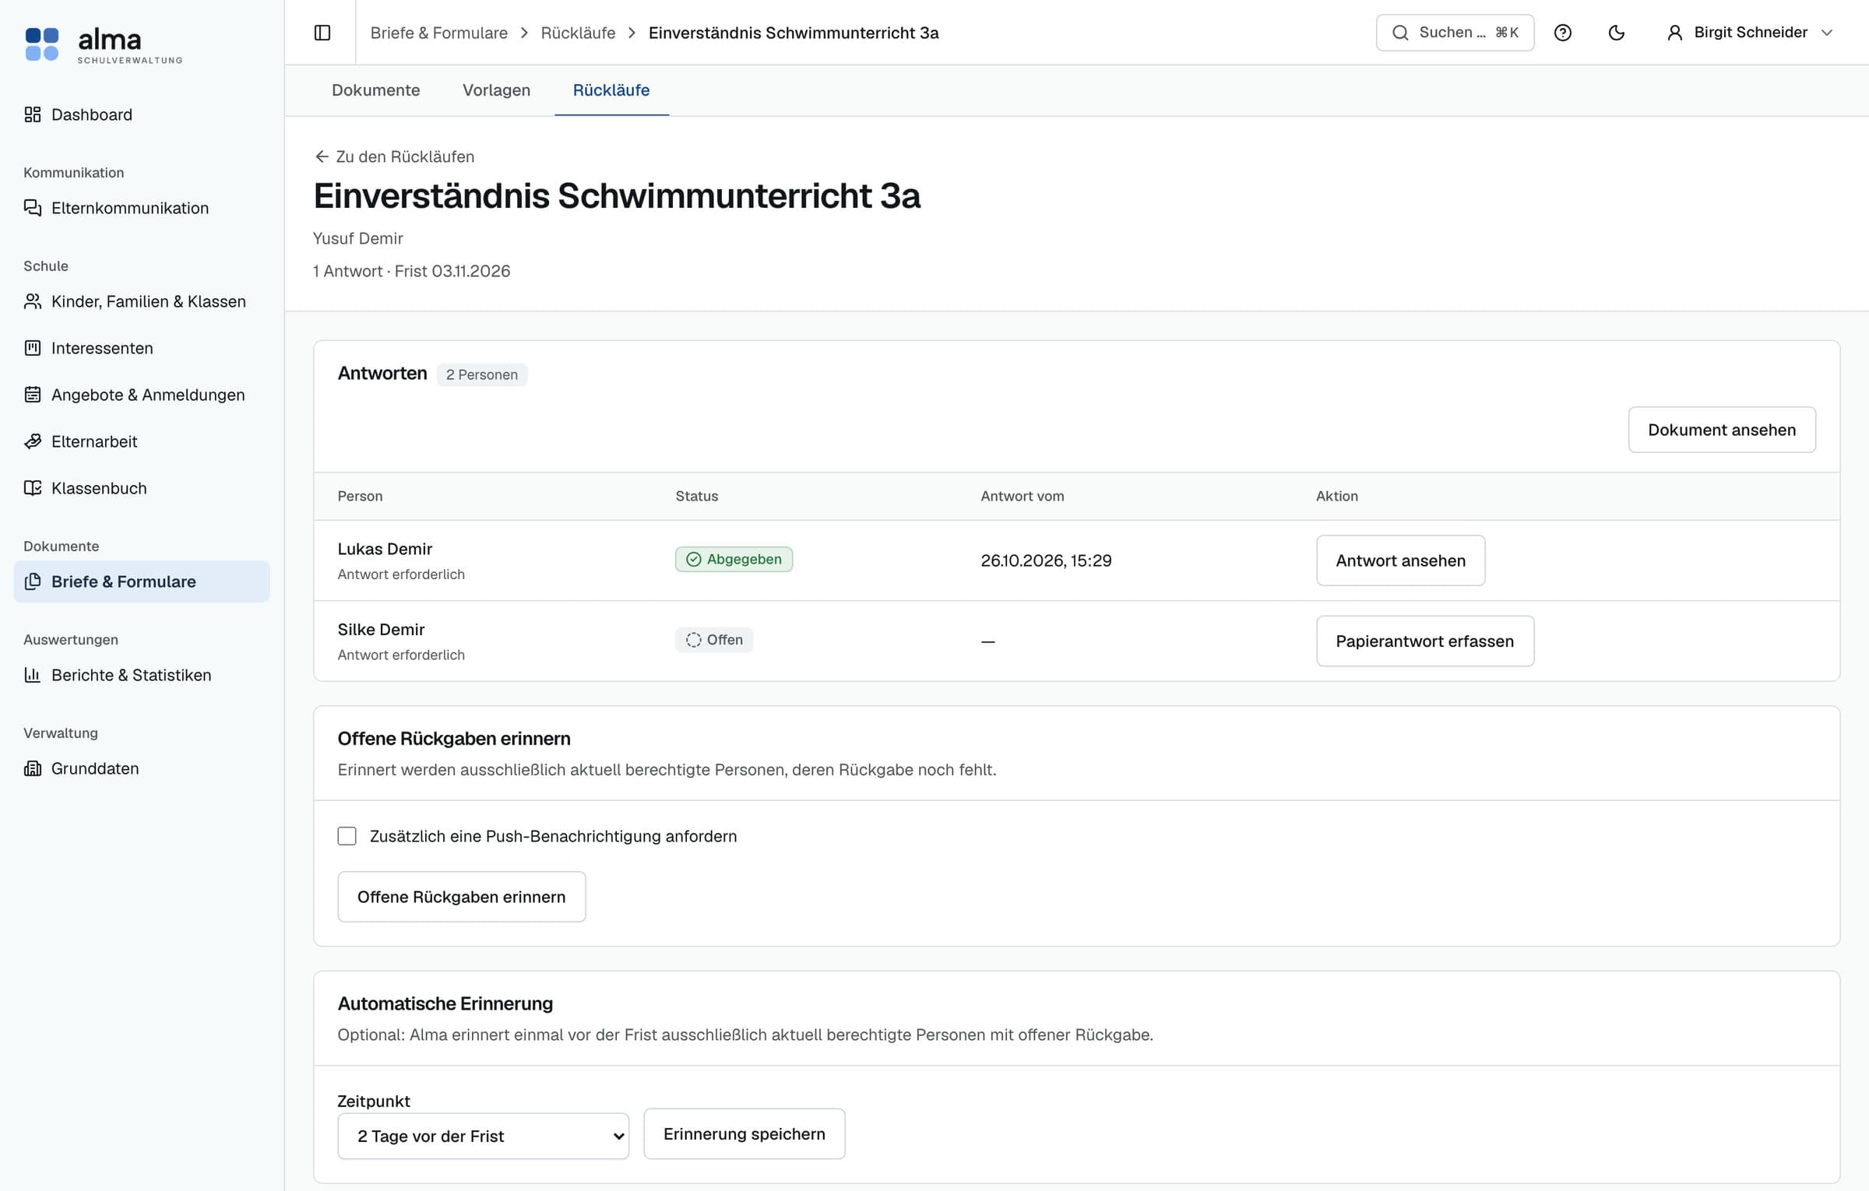Screen dimensions: 1869x1191
Task: Click the search magnifier icon
Action: coord(1400,33)
